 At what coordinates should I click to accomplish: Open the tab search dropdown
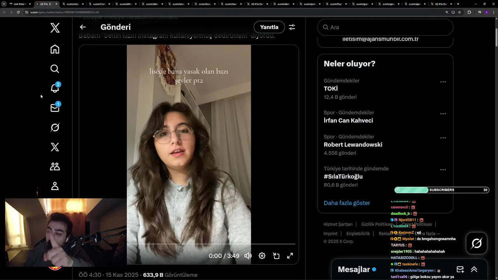click(x=4, y=4)
